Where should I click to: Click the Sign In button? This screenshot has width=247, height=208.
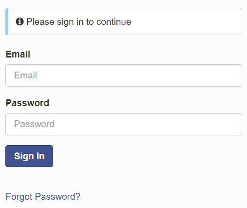tap(29, 156)
